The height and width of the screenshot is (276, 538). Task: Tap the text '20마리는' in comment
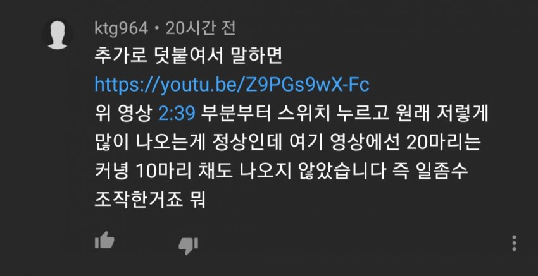click(443, 143)
